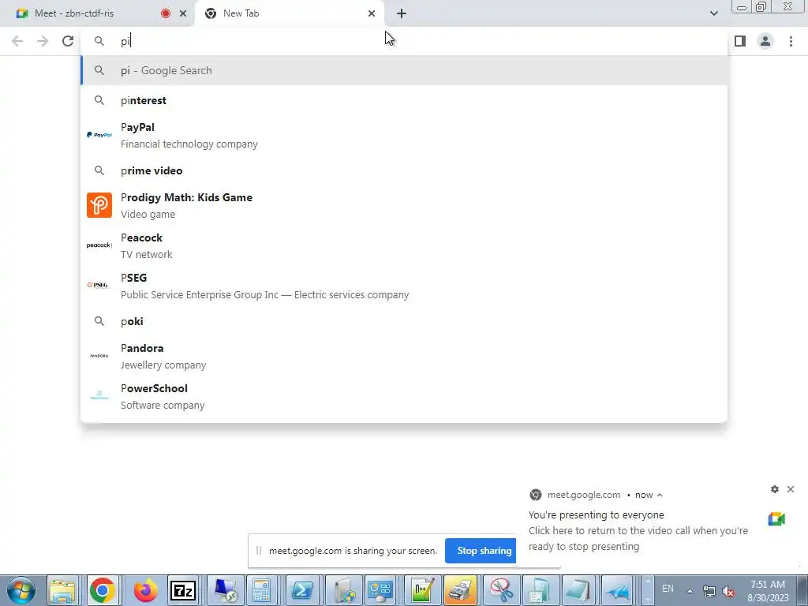Screen dimensions: 808x606
Task: Choose the 'pi - Google Search' suggestion
Action: click(404, 70)
